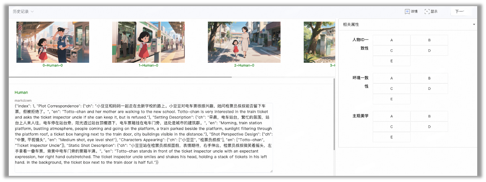Click the horizontal scrollbar under the thumbnails
The width and height of the screenshot is (486, 182).
tap(120, 77)
